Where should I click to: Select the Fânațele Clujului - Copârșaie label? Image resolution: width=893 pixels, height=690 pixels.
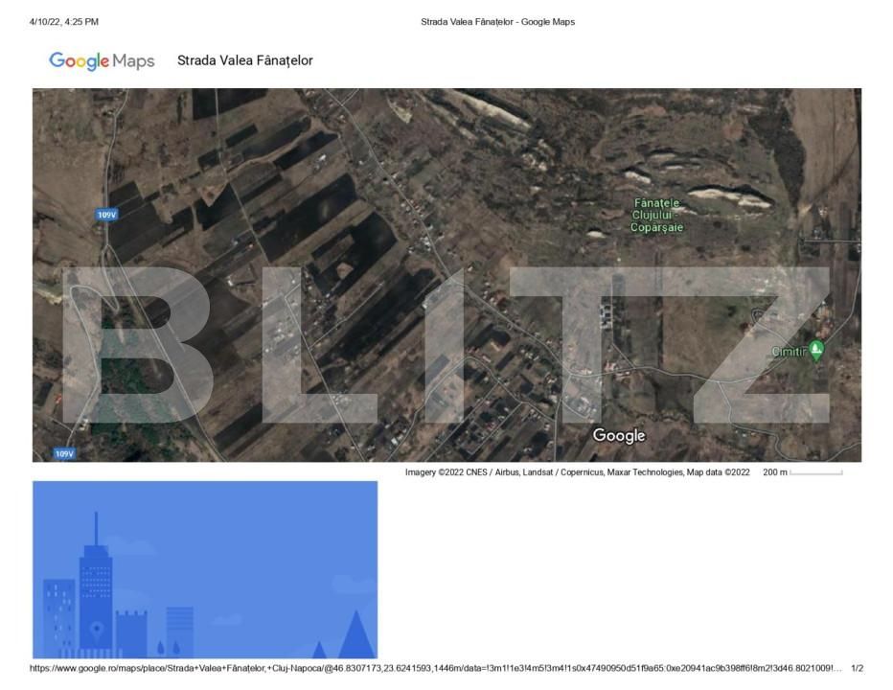(656, 216)
